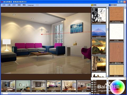Apply the white 121705 panel texture
The height and width of the screenshot is (95, 127).
point(116,32)
